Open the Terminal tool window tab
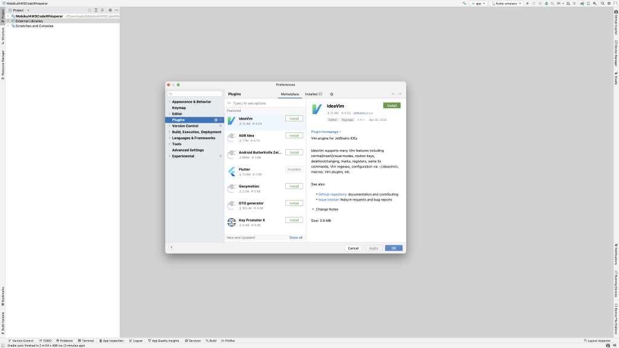 click(x=86, y=341)
